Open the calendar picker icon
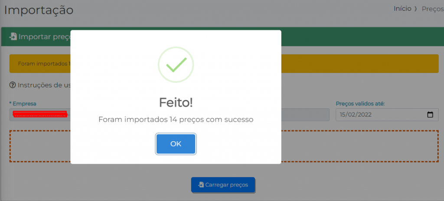The height and width of the screenshot is (201, 444). coord(430,115)
